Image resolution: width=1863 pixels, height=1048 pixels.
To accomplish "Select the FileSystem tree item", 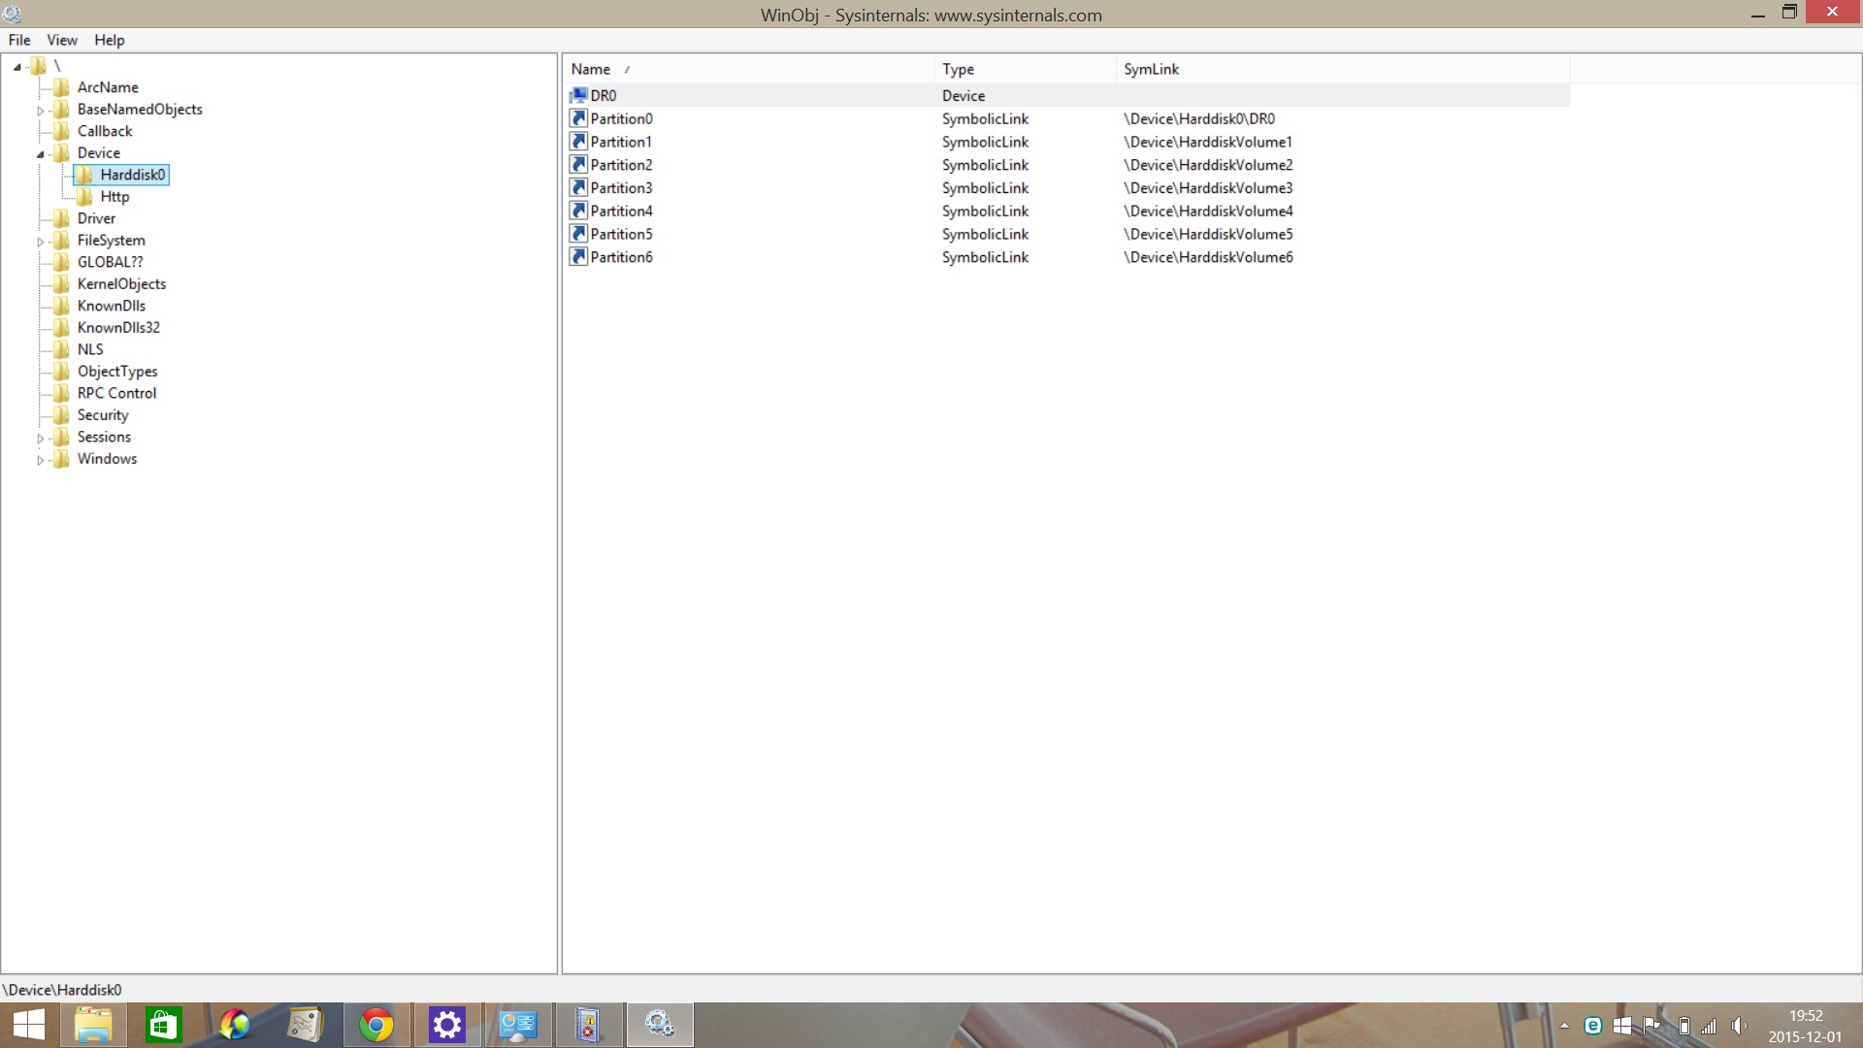I will point(111,241).
